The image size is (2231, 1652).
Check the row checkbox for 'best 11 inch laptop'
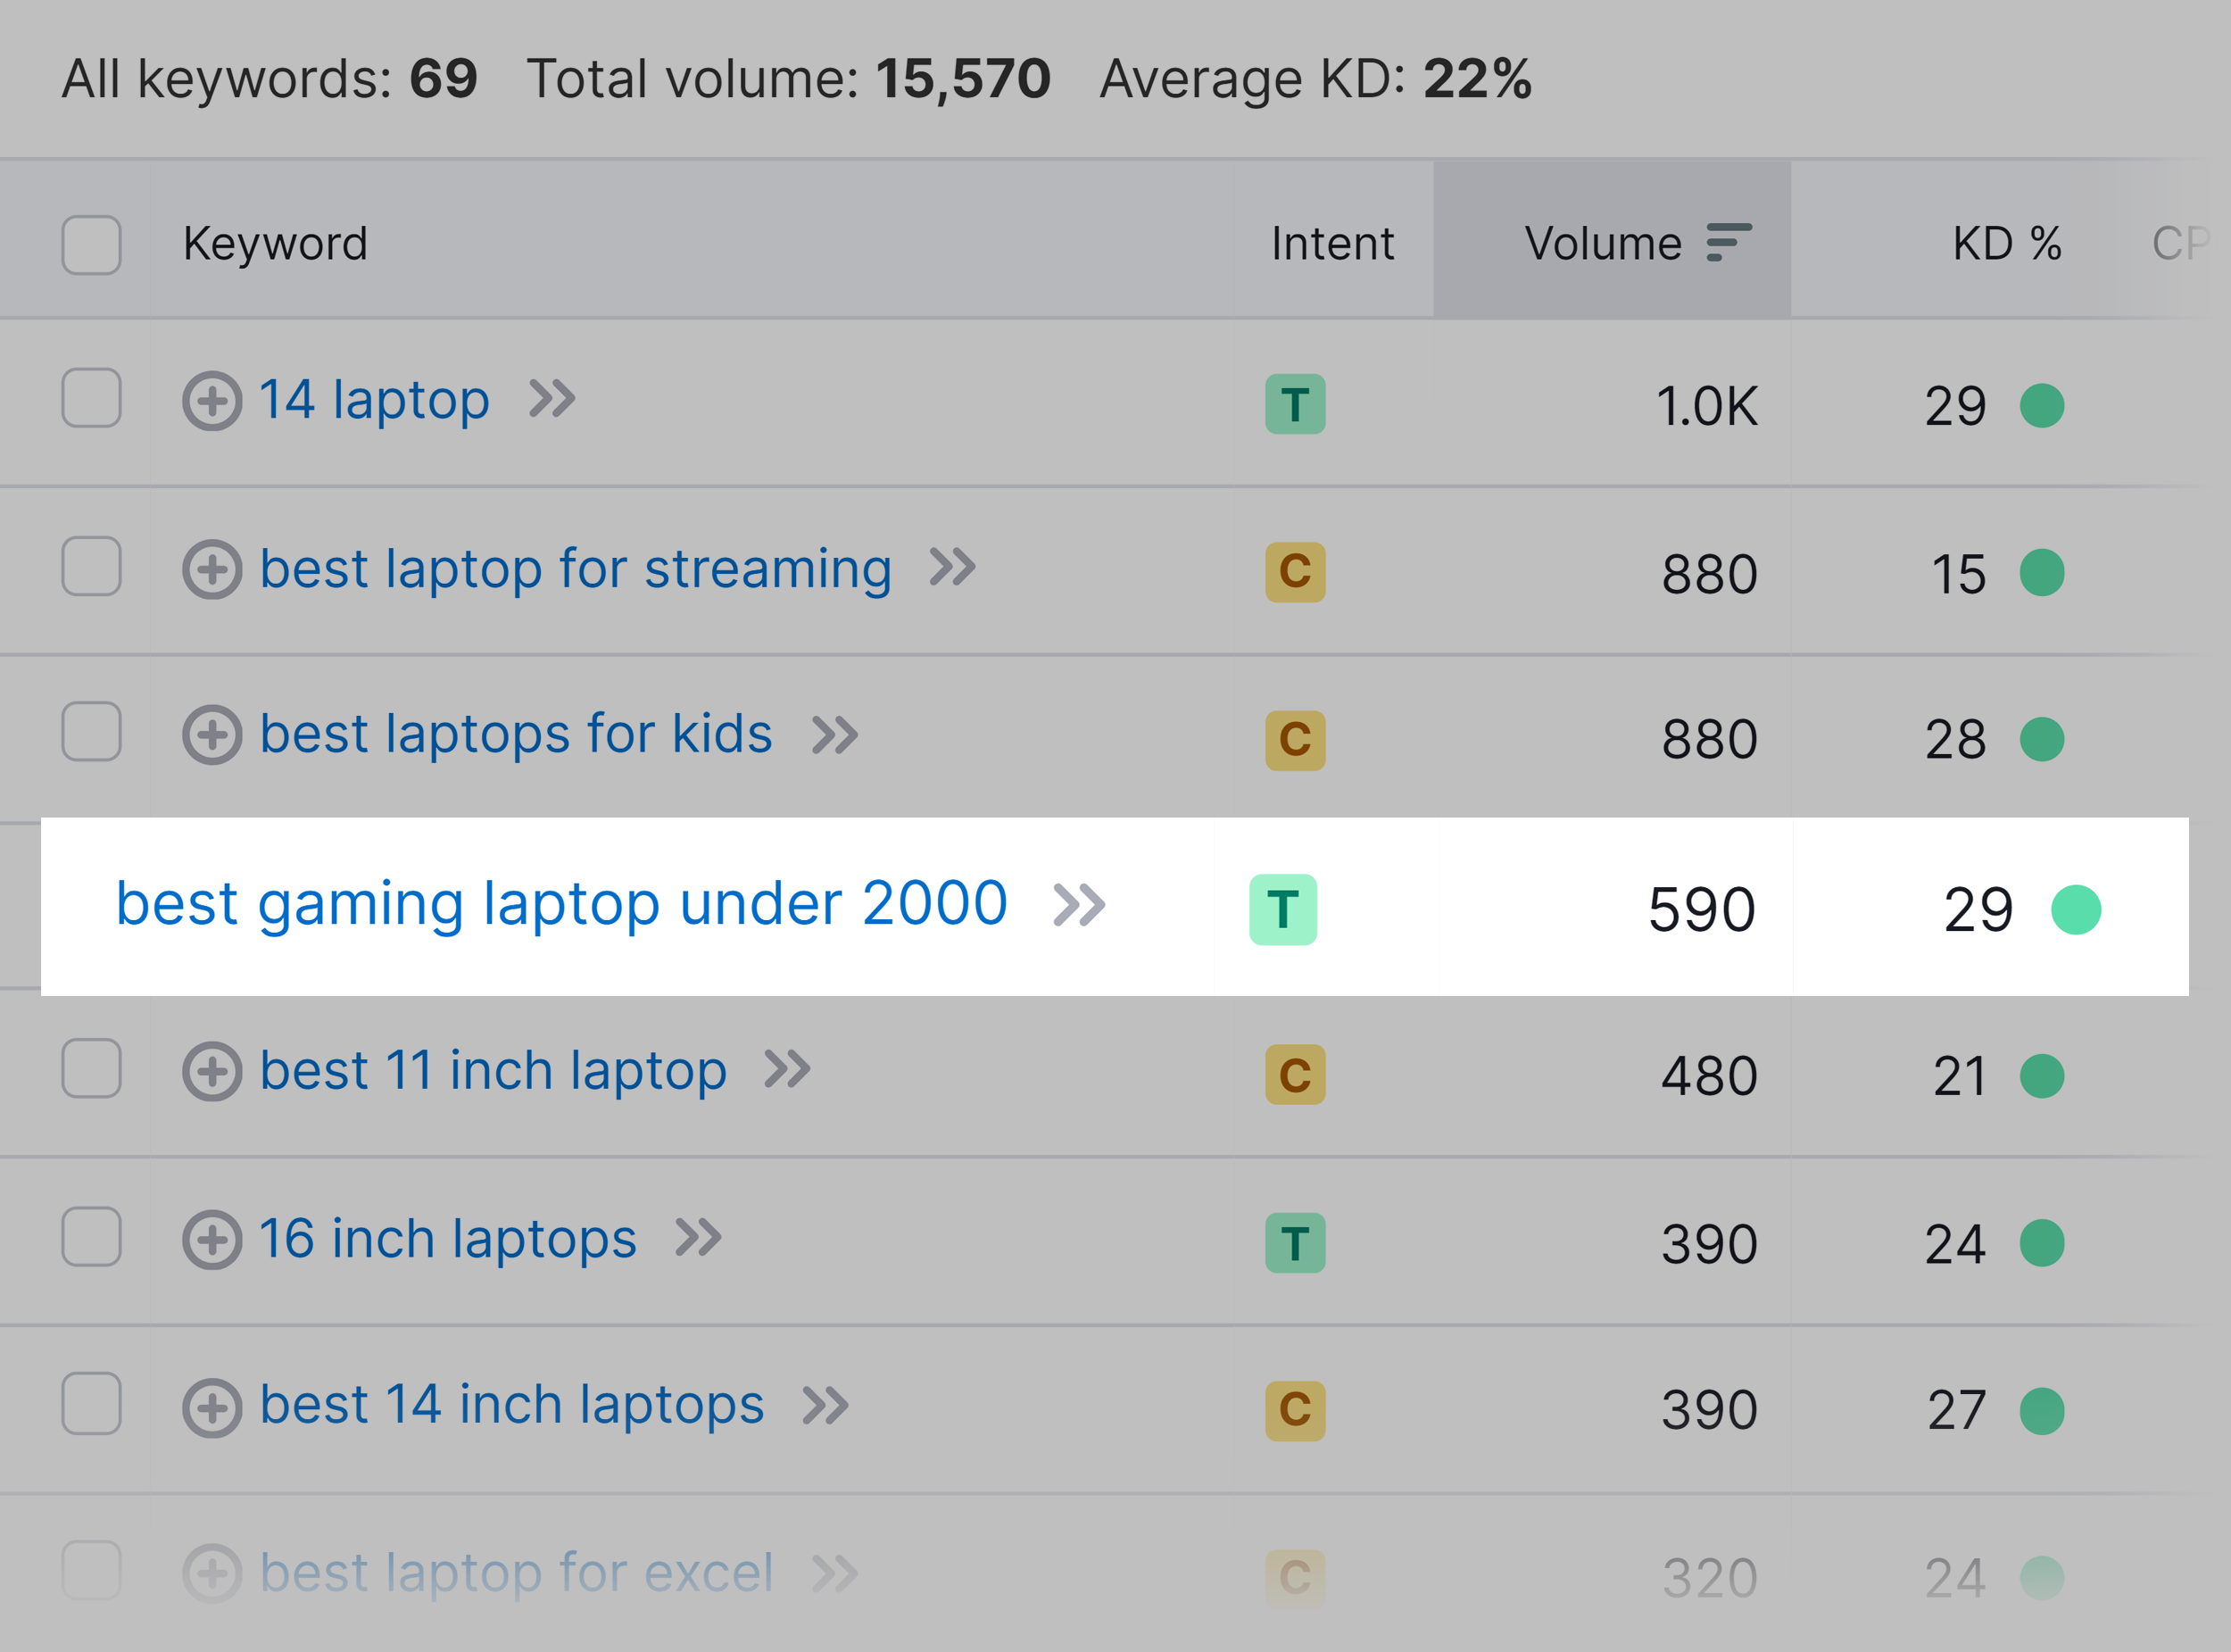90,1071
